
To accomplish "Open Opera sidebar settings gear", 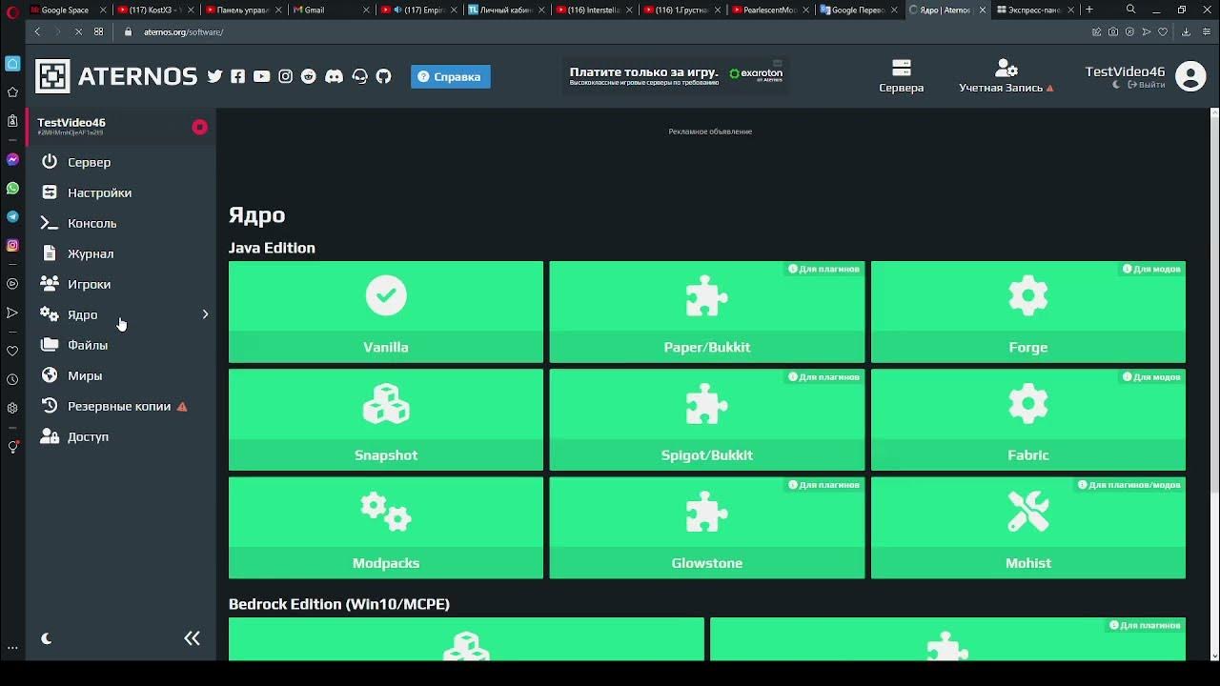I will click(x=12, y=408).
